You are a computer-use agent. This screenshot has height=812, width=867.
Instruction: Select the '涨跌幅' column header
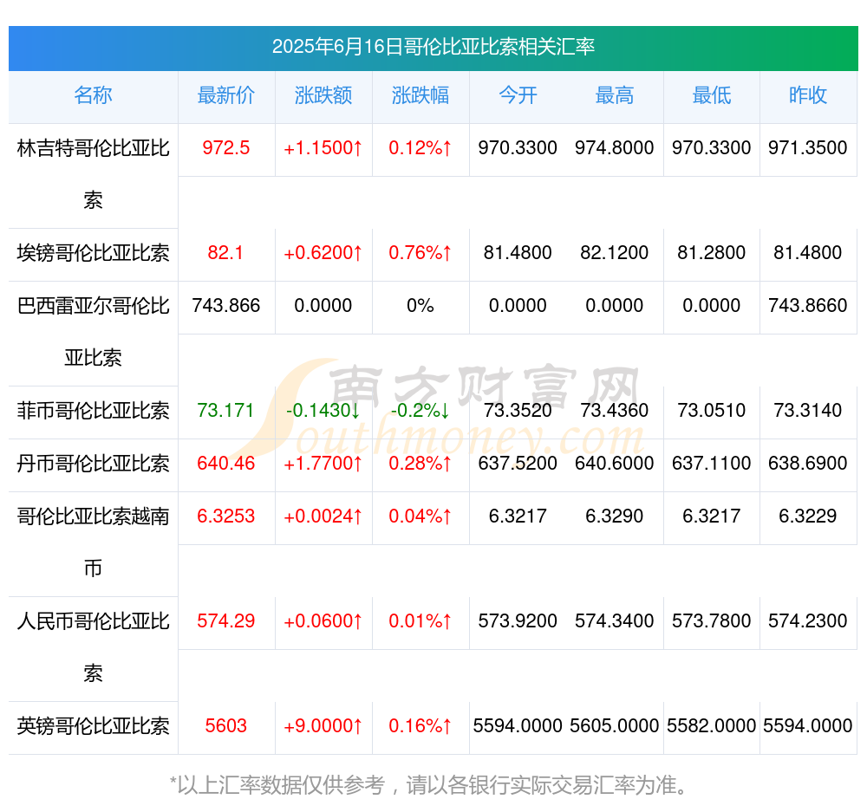tap(420, 95)
